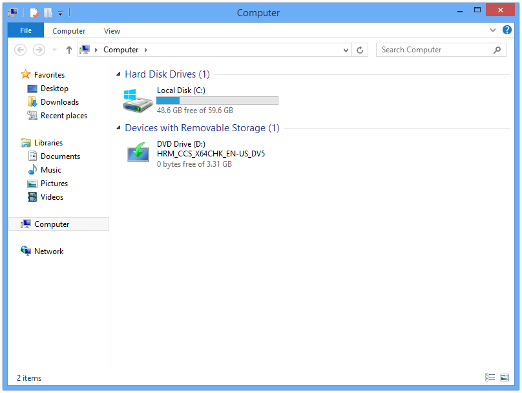Click the search magnifier icon
Viewport: 522px width, 393px height.
click(x=497, y=50)
